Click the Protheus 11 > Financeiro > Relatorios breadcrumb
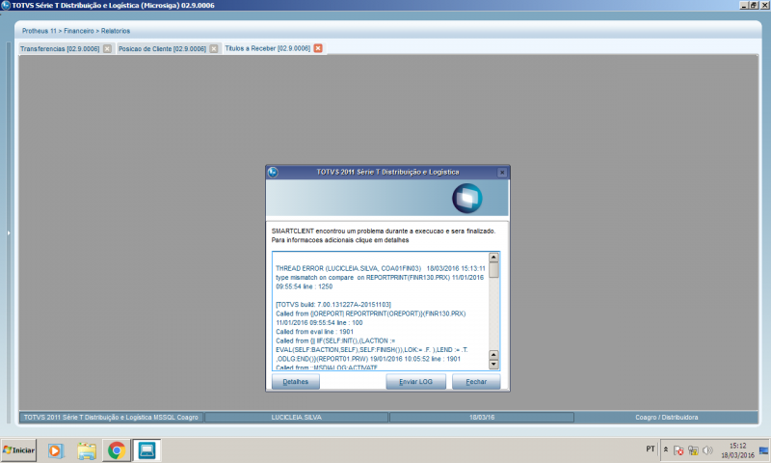Image resolution: width=771 pixels, height=463 pixels. click(x=76, y=31)
